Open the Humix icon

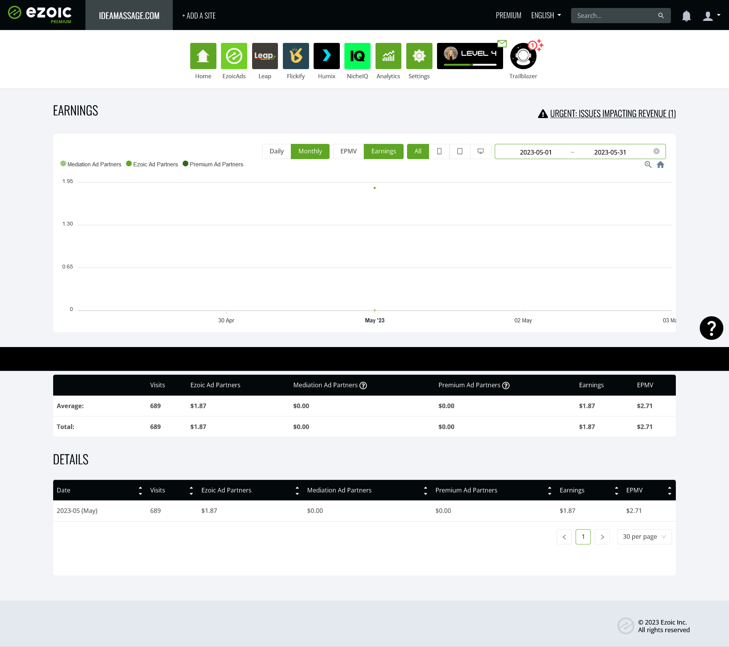[327, 56]
